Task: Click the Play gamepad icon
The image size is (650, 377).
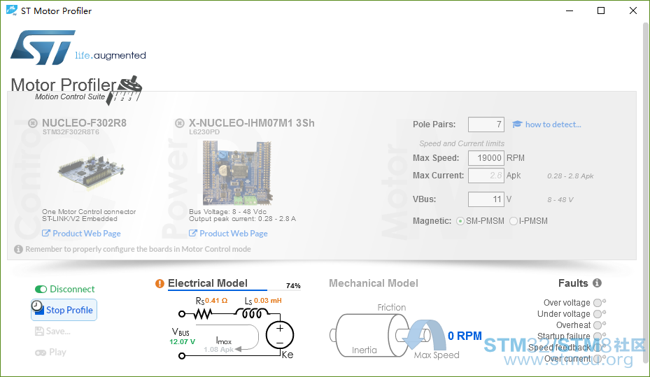Action: 40,353
